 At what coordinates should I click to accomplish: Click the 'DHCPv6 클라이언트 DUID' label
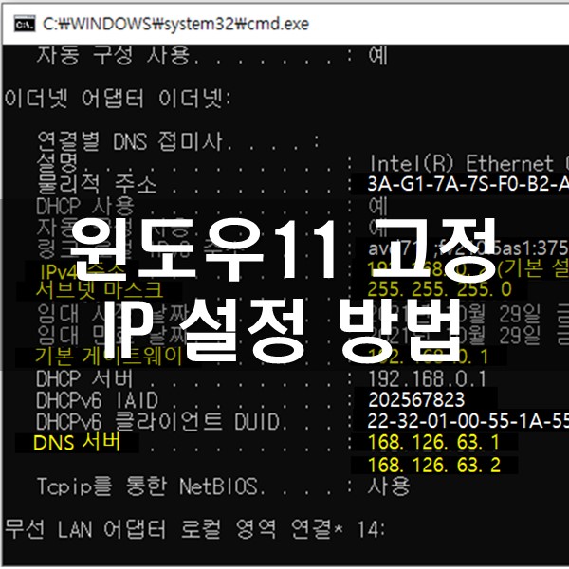tap(157, 422)
